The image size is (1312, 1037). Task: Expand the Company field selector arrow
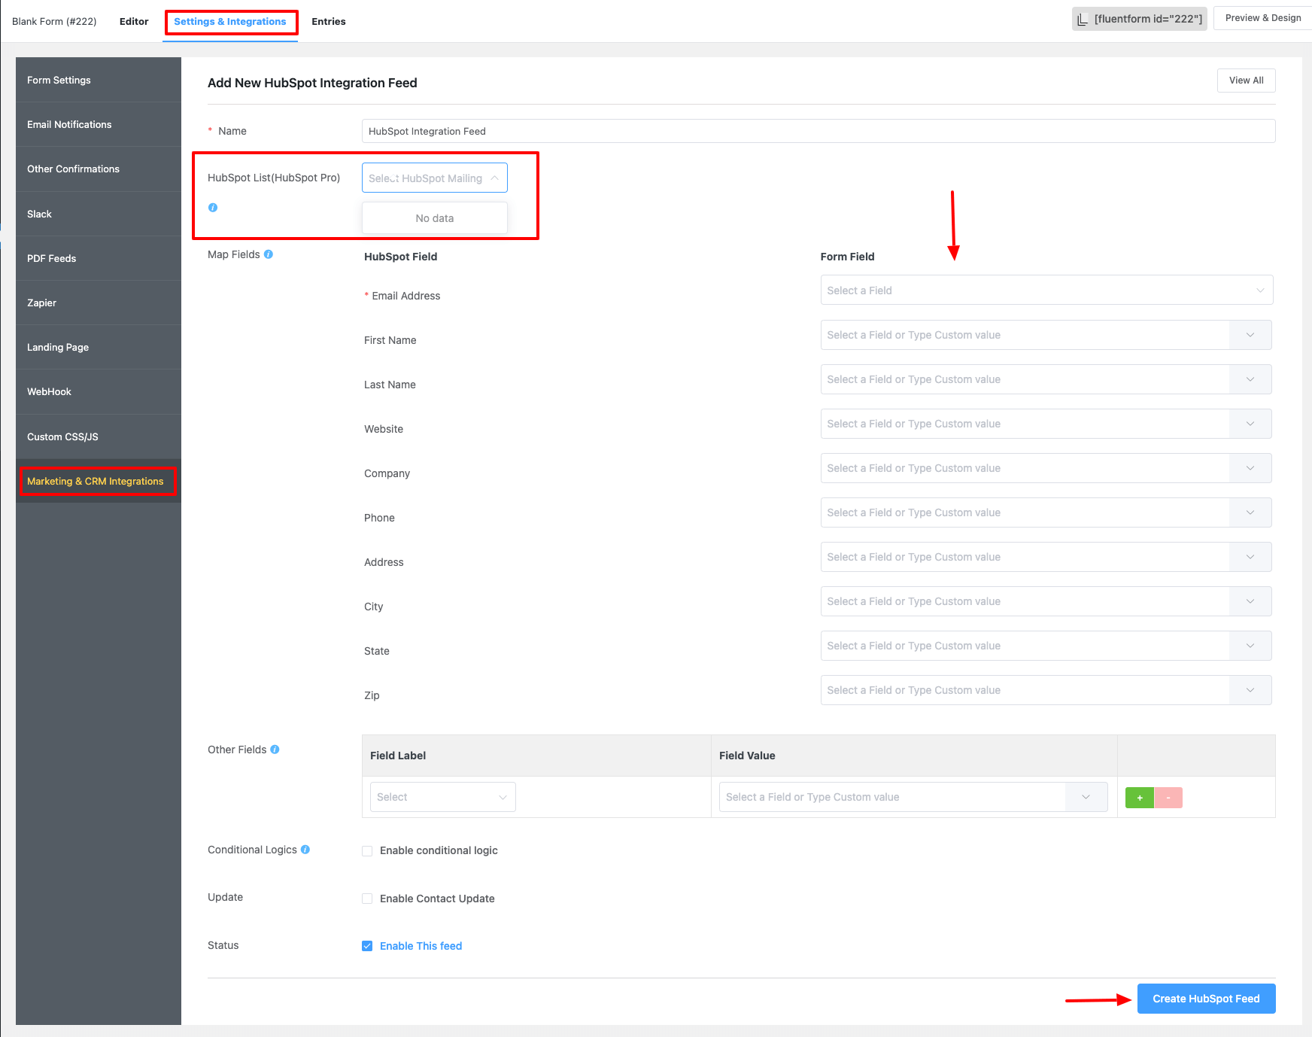pyautogui.click(x=1250, y=468)
